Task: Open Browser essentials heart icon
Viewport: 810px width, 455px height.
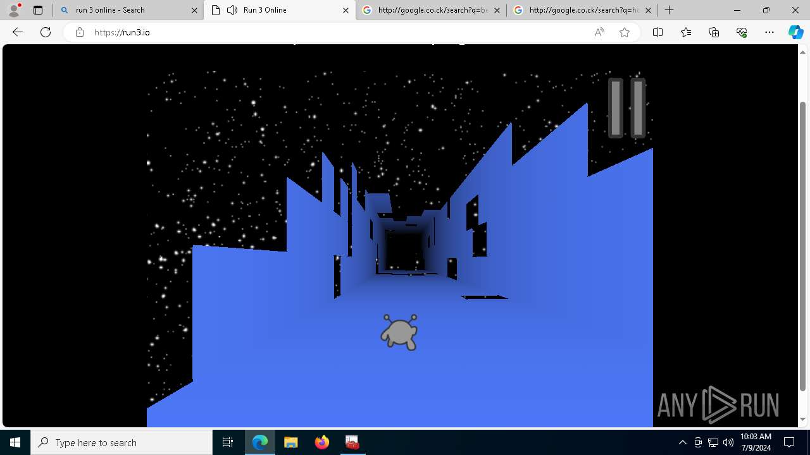Action: (x=742, y=32)
